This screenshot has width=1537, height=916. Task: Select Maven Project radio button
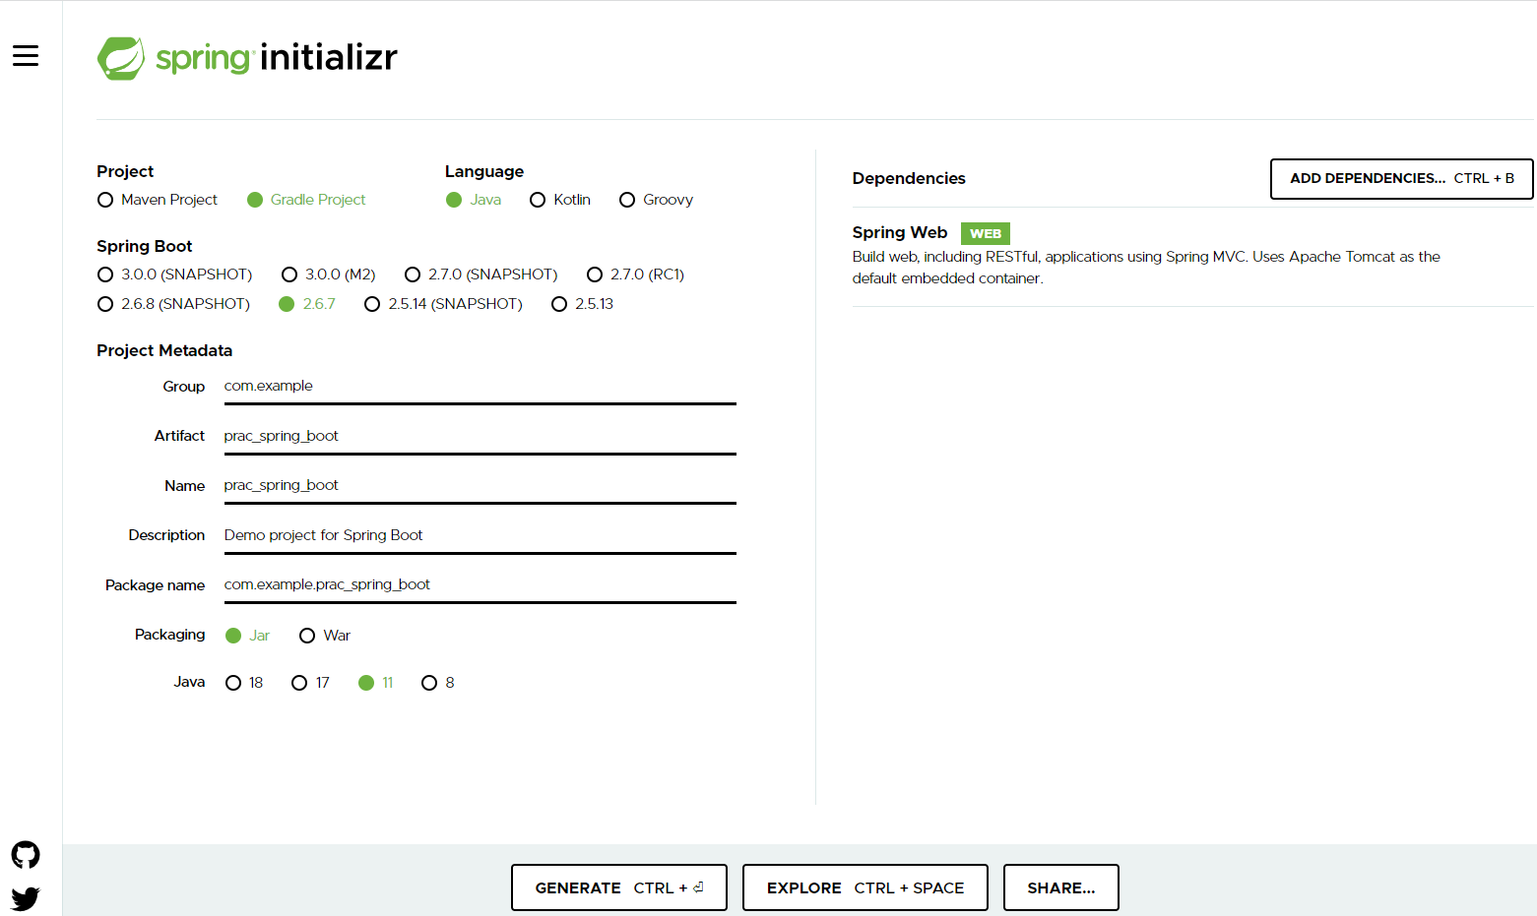click(x=158, y=200)
